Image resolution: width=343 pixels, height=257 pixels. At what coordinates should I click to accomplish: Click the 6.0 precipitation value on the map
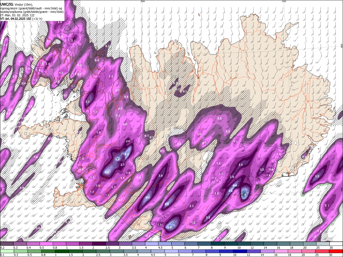[x=127, y=154]
